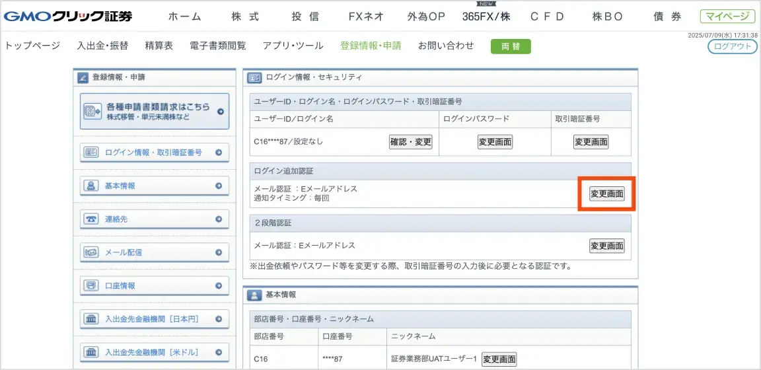This screenshot has height=370, width=761.
Task: Click the ID card icon beside ログイン情報・取引暗証番号
Action: (x=91, y=153)
